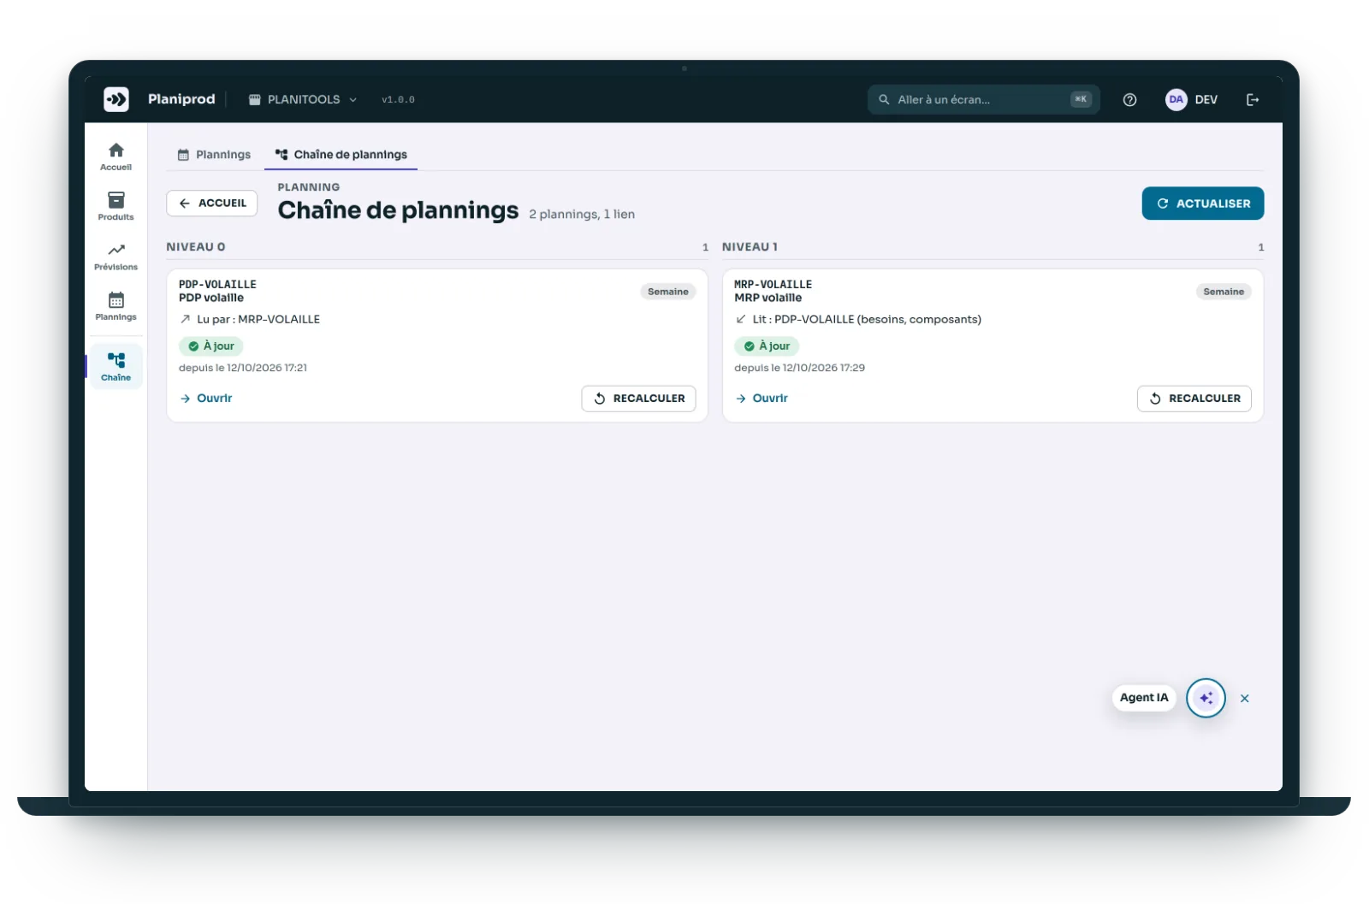
Task: Click the '2 plannings, 1 lien' summary text
Action: 582,215
